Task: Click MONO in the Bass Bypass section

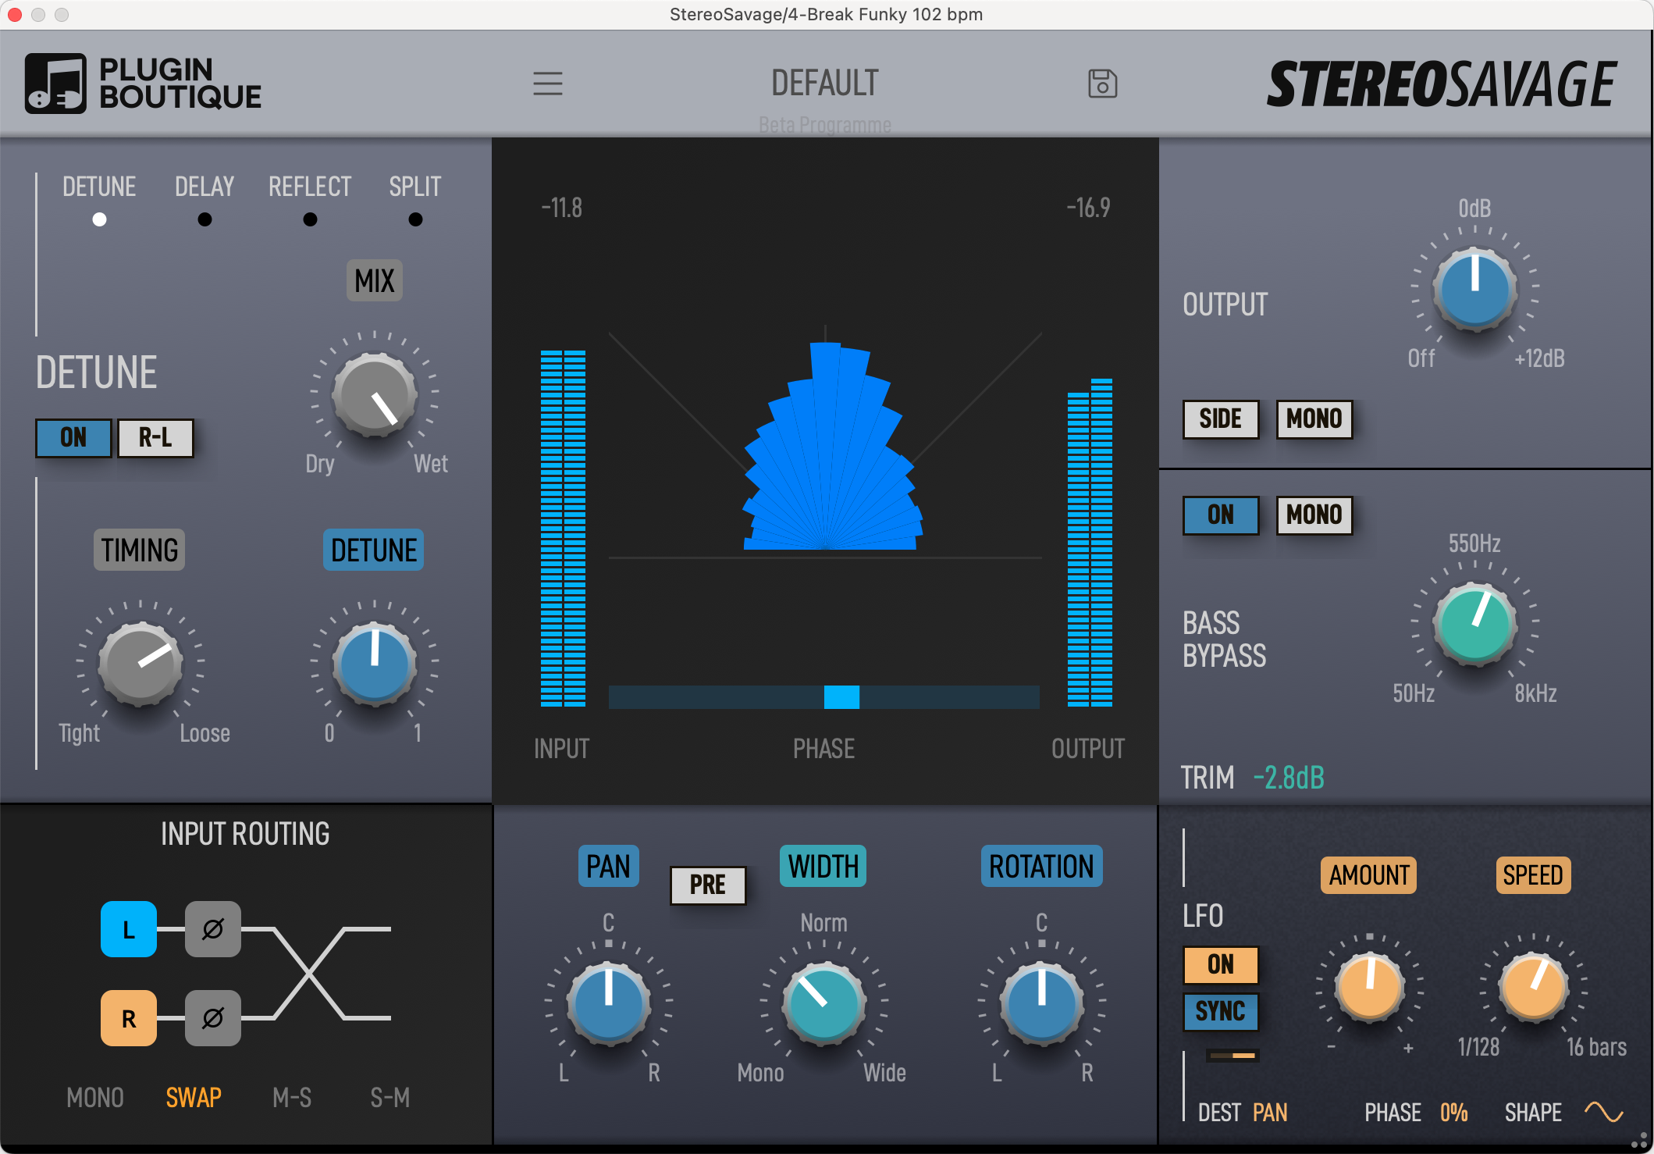Action: [1314, 515]
